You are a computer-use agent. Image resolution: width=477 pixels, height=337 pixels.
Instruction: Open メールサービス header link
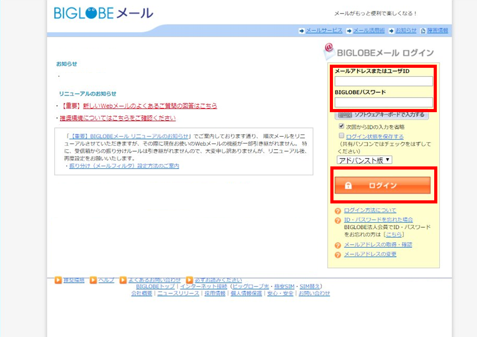[x=324, y=31]
